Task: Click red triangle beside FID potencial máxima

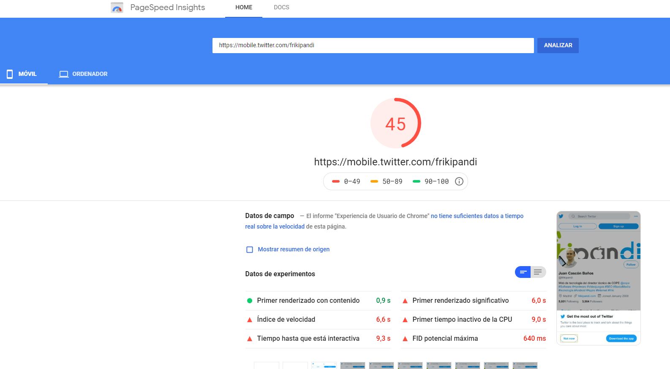Action: click(405, 339)
